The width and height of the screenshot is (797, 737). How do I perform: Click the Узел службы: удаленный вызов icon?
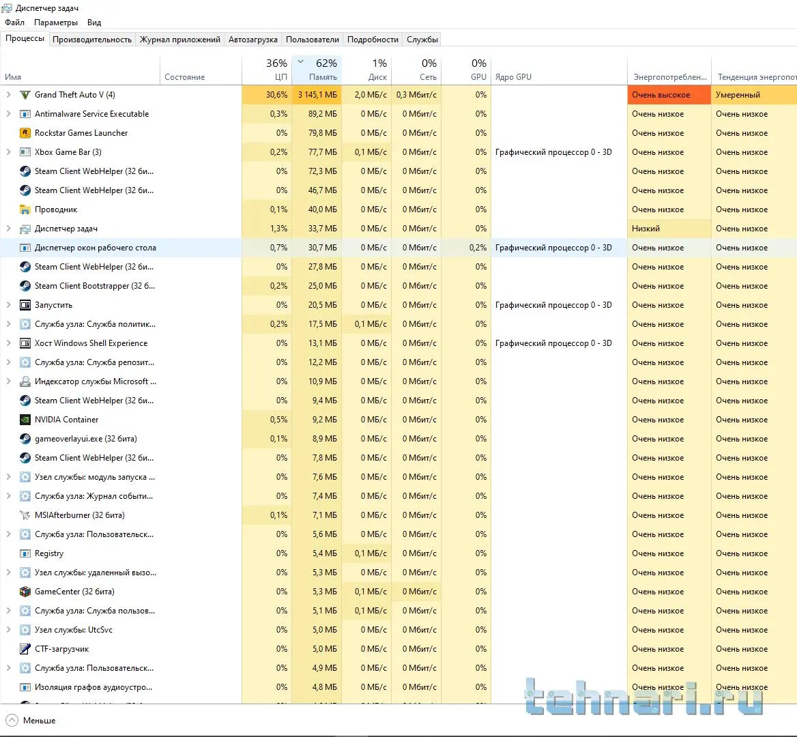pyautogui.click(x=25, y=573)
